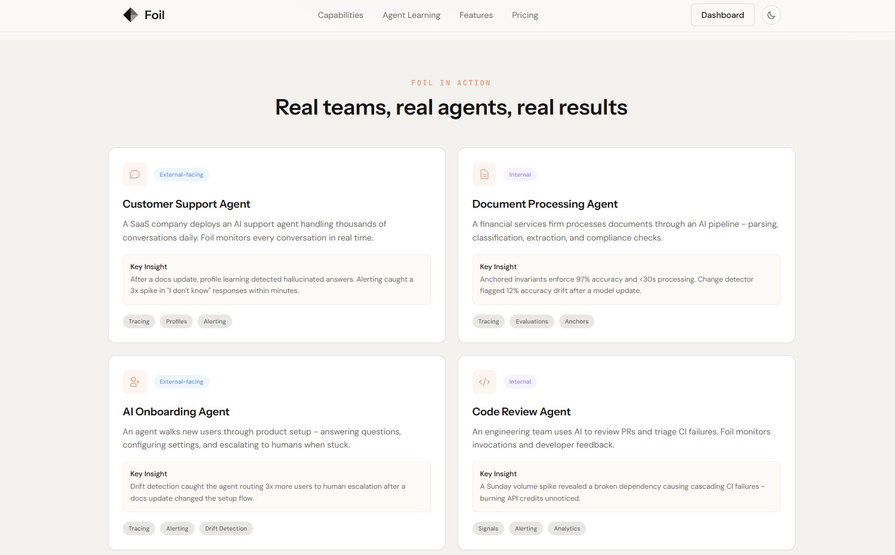Open the Dashboard button

723,15
